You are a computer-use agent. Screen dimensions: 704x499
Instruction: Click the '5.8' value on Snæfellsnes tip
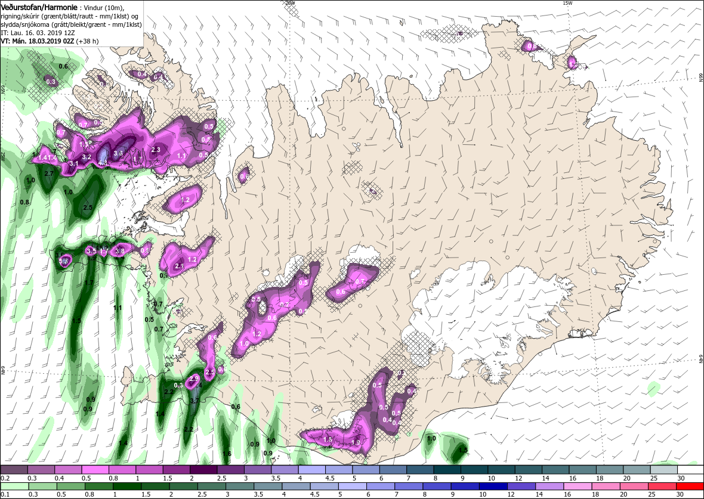[x=63, y=261]
